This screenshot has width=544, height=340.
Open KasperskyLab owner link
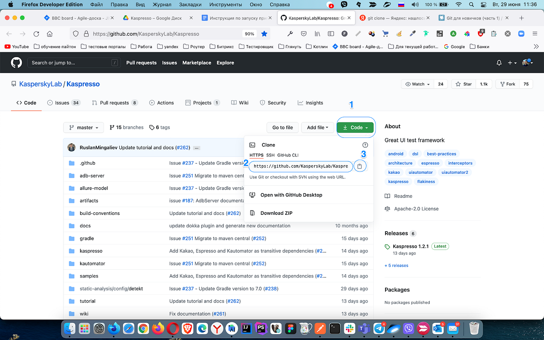coord(40,84)
